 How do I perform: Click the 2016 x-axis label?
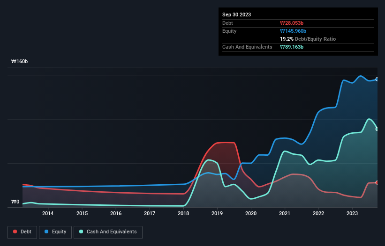point(116,213)
